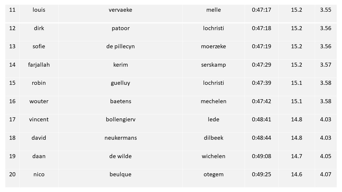Click the pace value 3.58 for robin
The image size is (342, 192).
point(326,87)
